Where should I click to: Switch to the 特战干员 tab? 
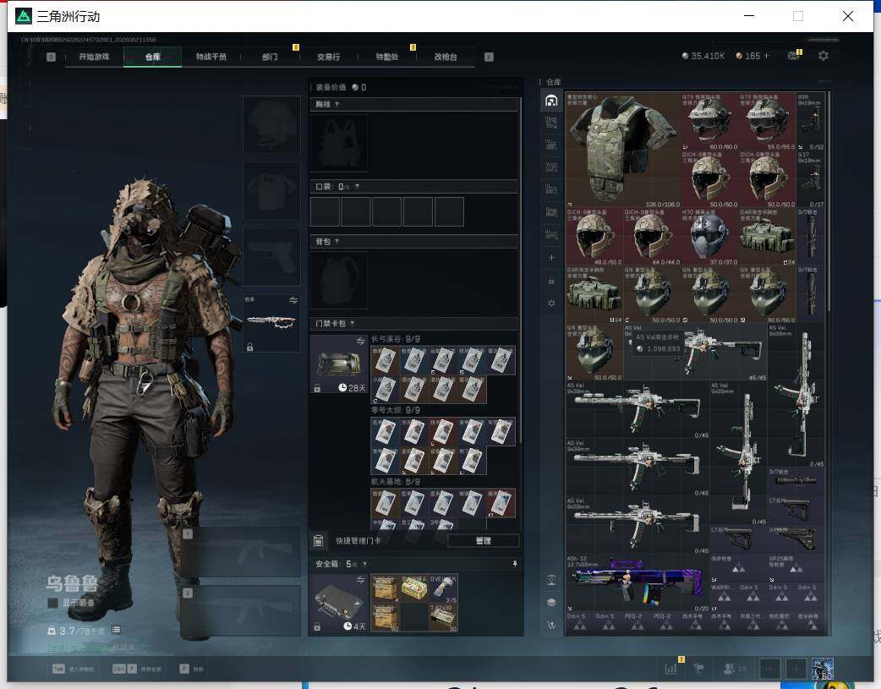click(211, 57)
